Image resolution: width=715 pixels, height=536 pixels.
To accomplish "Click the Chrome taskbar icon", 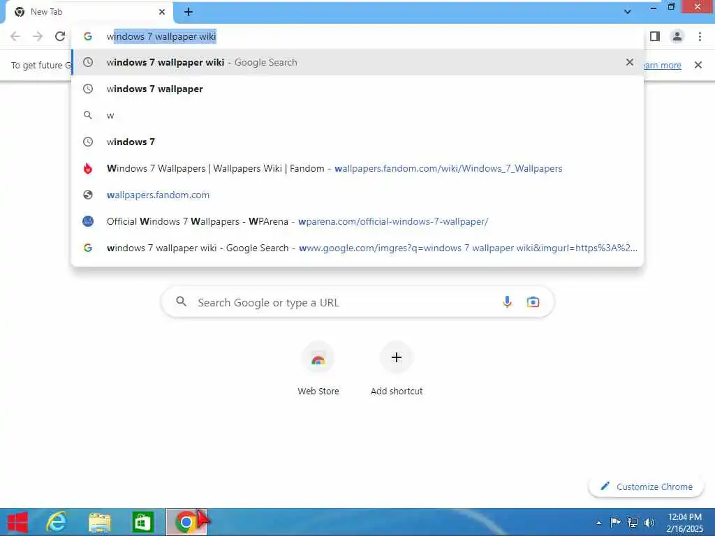I will tap(186, 522).
